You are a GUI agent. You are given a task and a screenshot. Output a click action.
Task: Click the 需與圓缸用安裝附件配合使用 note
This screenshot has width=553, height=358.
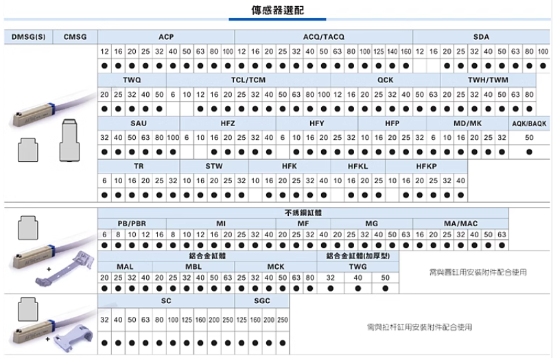coord(478,272)
